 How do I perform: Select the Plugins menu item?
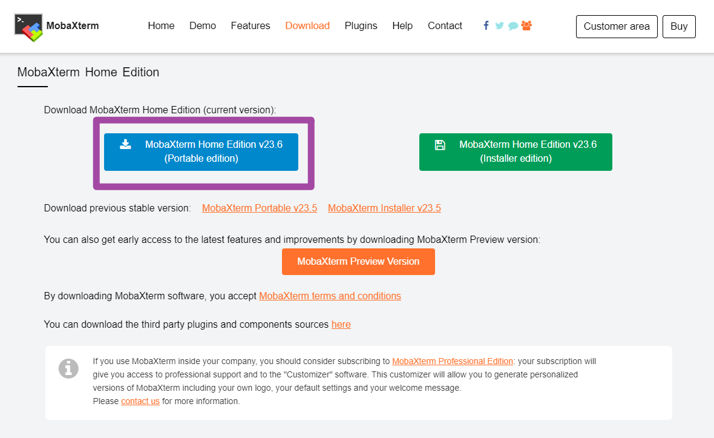(361, 26)
